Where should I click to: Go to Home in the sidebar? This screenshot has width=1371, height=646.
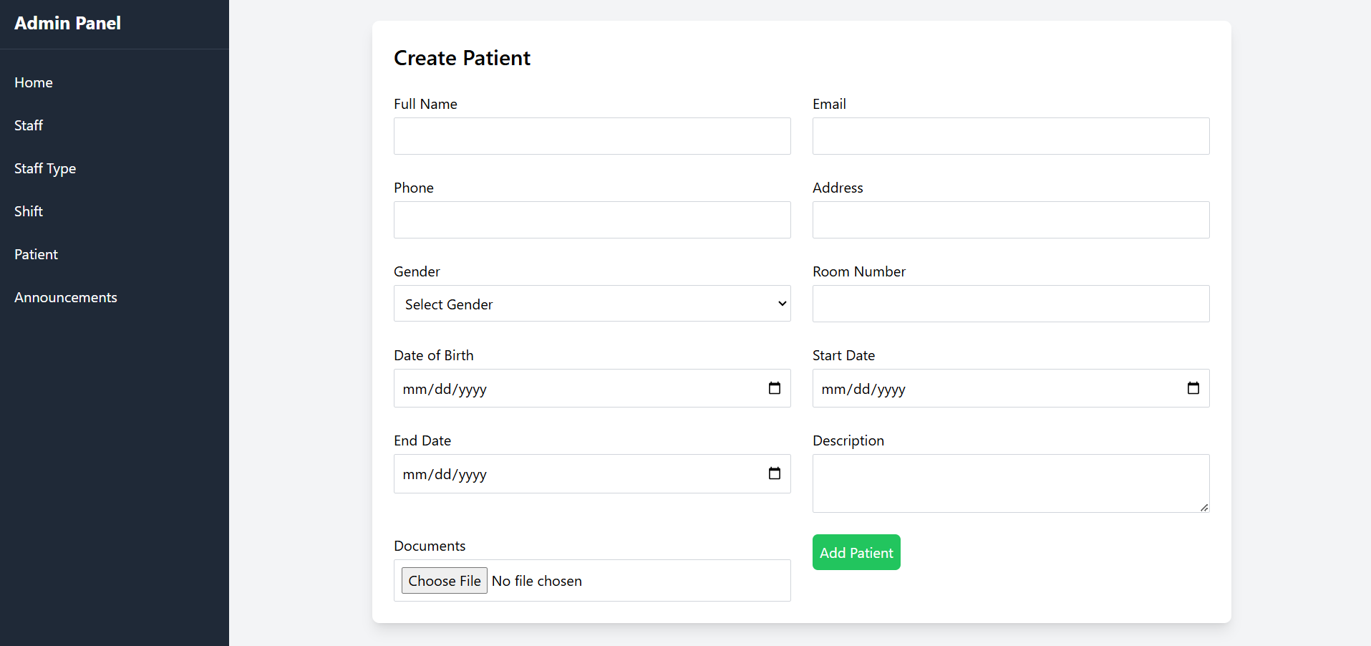point(34,82)
